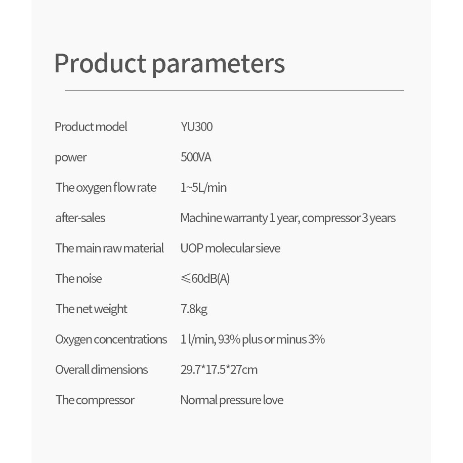Screen dimensions: 463x463
Task: Click the "UOP molecular sieve" value
Action: [230, 248]
